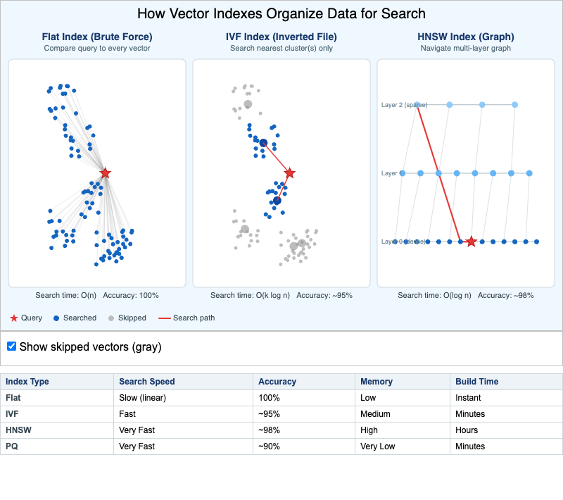Viewport: 563px width, 500px height.
Task: Click the blue Searched legend dot
Action: pos(56,318)
